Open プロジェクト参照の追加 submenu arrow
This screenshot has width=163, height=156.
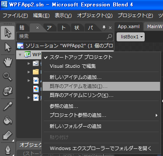point(157,115)
